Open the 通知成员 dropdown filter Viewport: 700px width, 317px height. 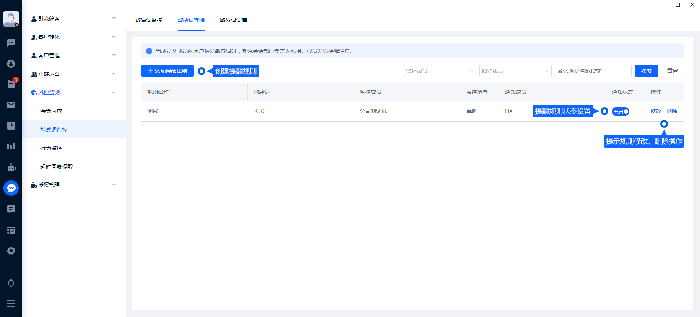[x=515, y=71]
